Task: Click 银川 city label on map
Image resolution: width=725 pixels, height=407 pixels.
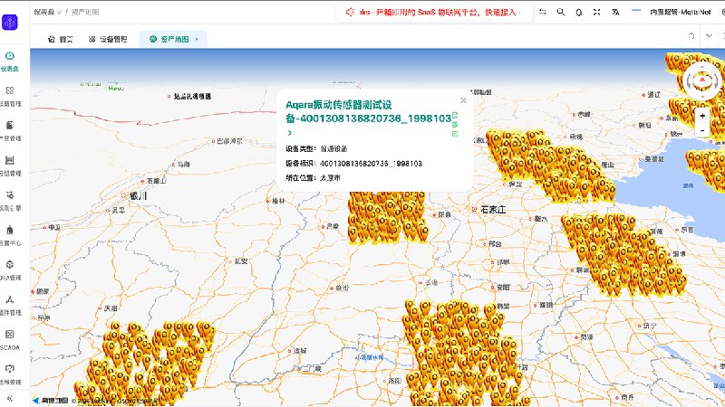Action: pyautogui.click(x=138, y=195)
